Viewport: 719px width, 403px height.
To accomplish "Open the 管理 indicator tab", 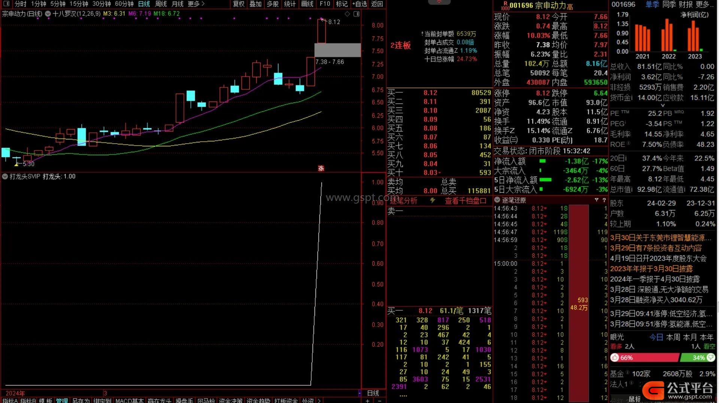I will click(62, 400).
